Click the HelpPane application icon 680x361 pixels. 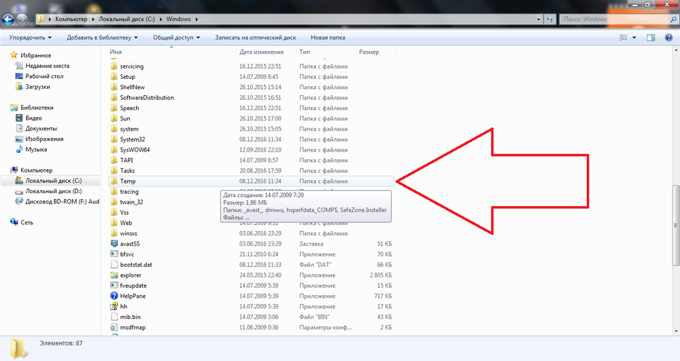[x=114, y=296]
